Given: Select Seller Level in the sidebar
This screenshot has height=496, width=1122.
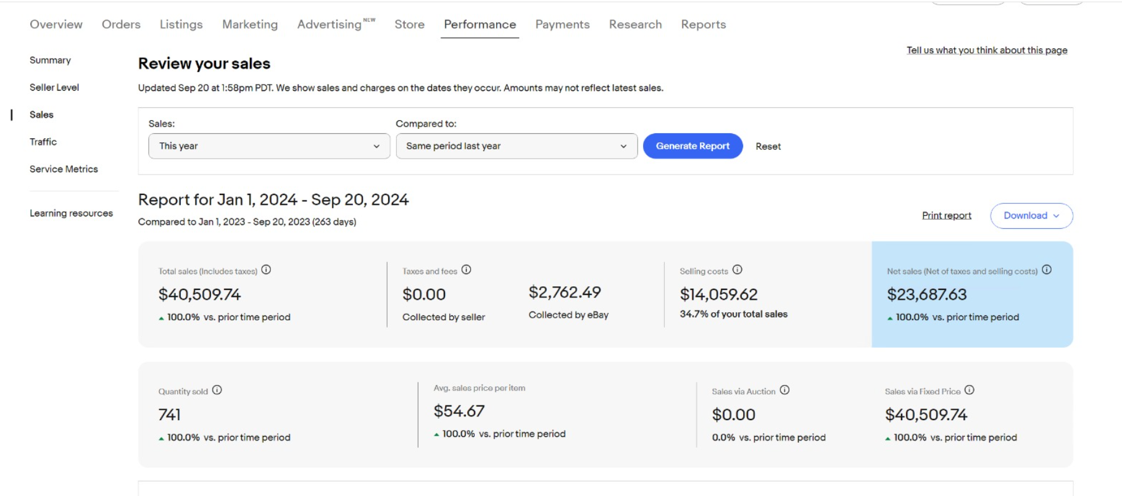Looking at the screenshot, I should (x=54, y=88).
